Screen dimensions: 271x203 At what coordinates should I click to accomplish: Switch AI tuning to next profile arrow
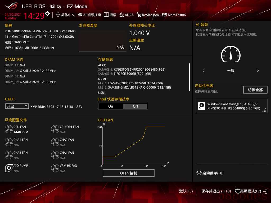pos(258,70)
